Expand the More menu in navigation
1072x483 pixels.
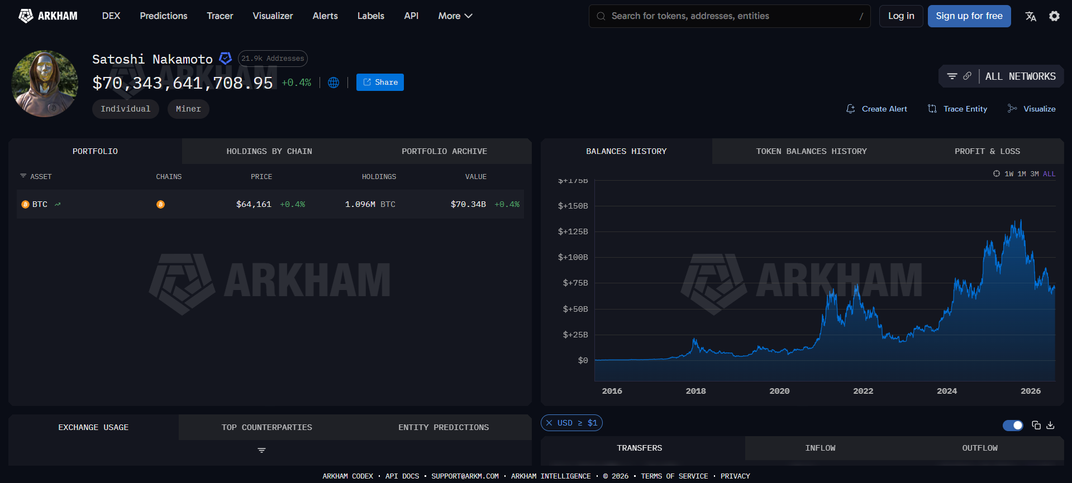455,16
